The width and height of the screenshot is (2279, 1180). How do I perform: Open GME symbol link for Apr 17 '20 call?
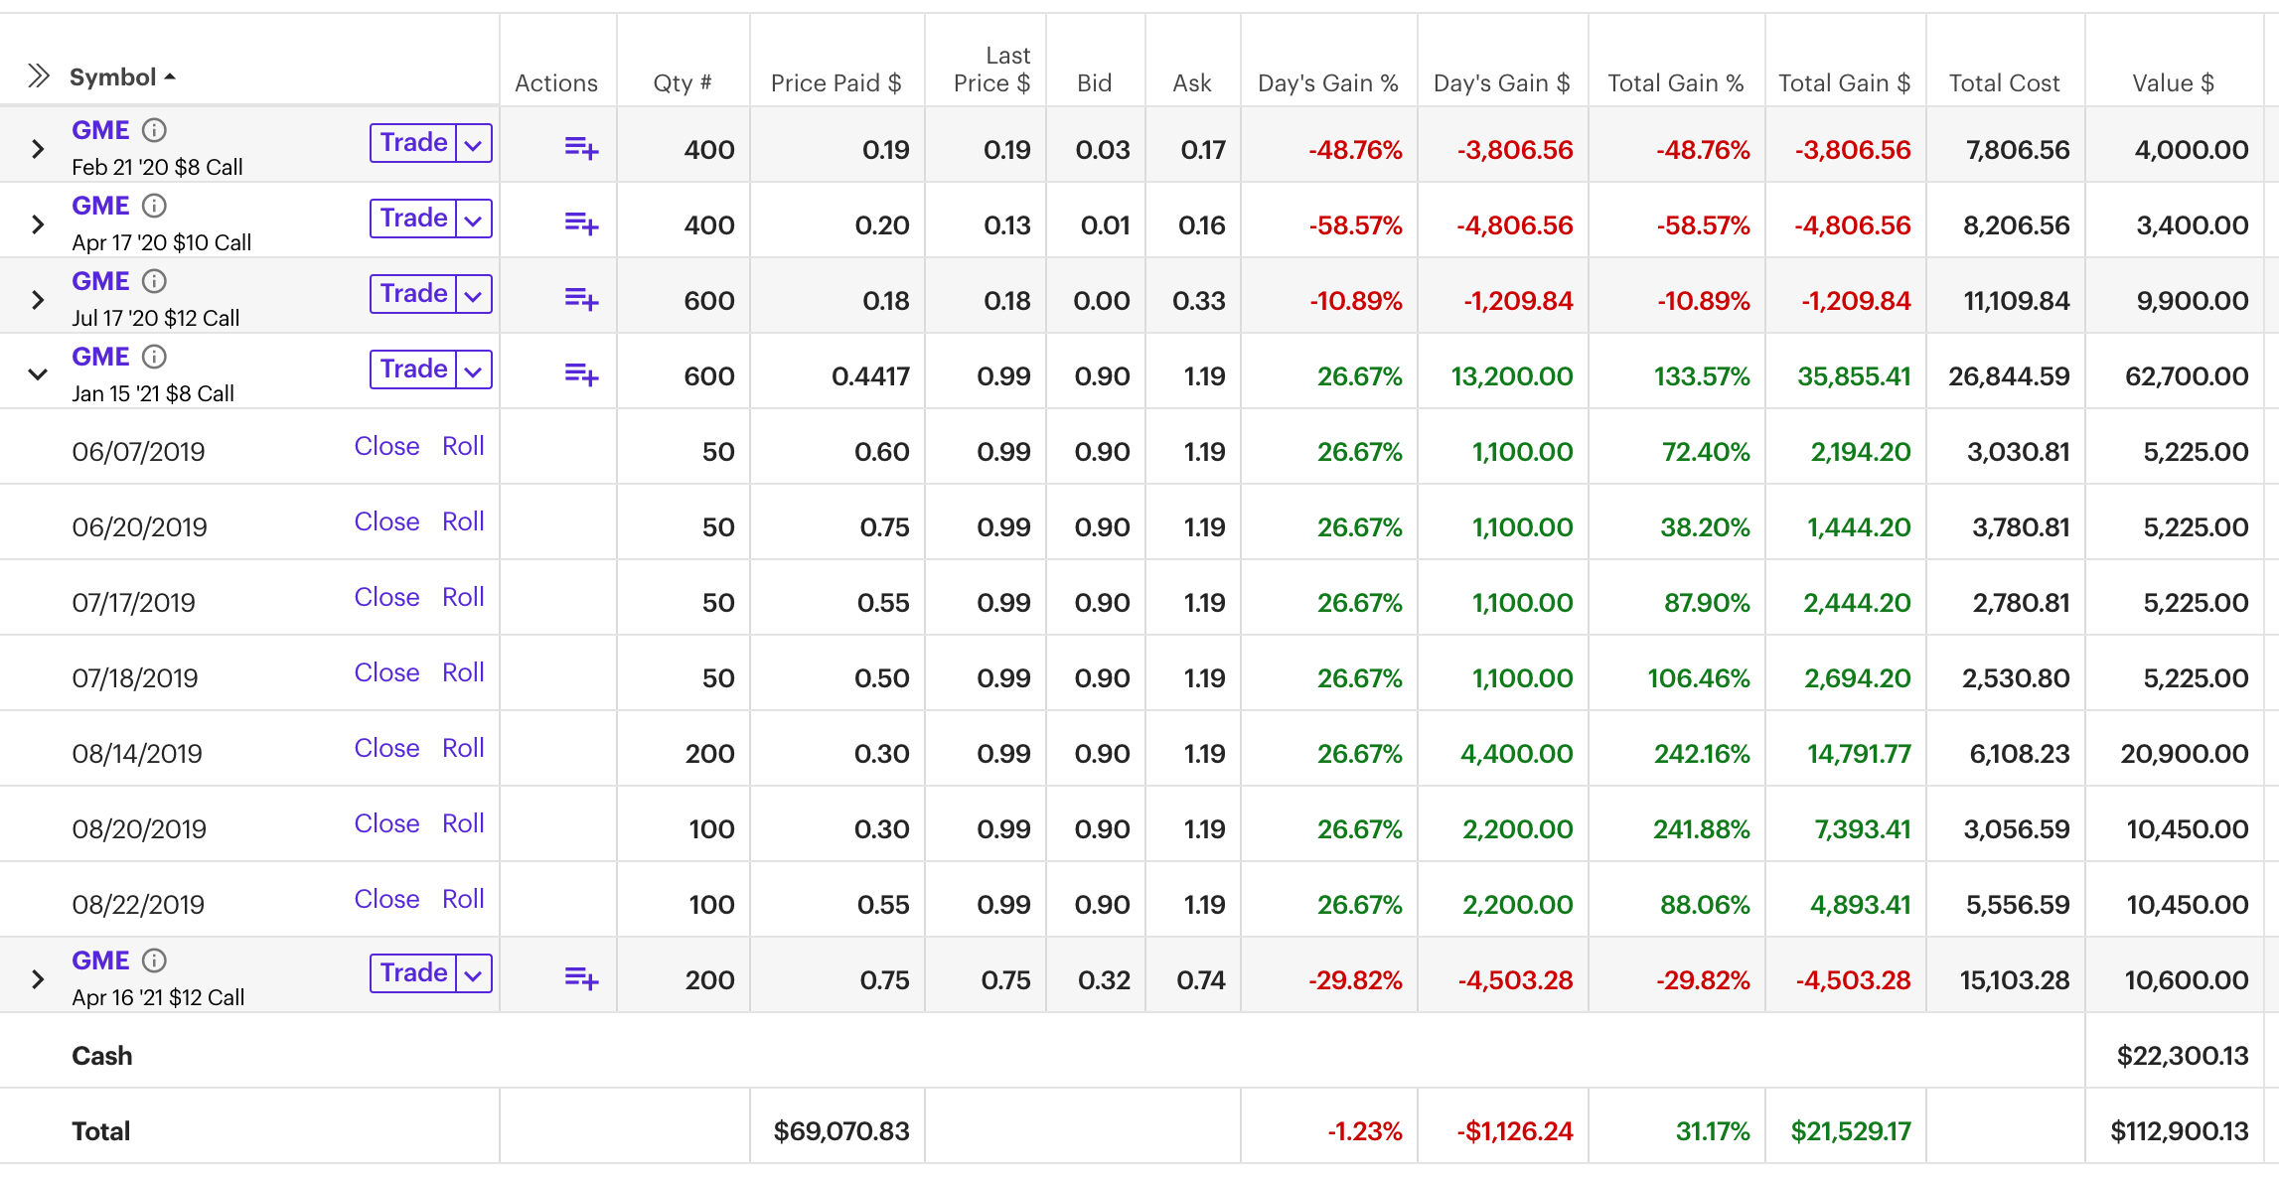click(100, 206)
